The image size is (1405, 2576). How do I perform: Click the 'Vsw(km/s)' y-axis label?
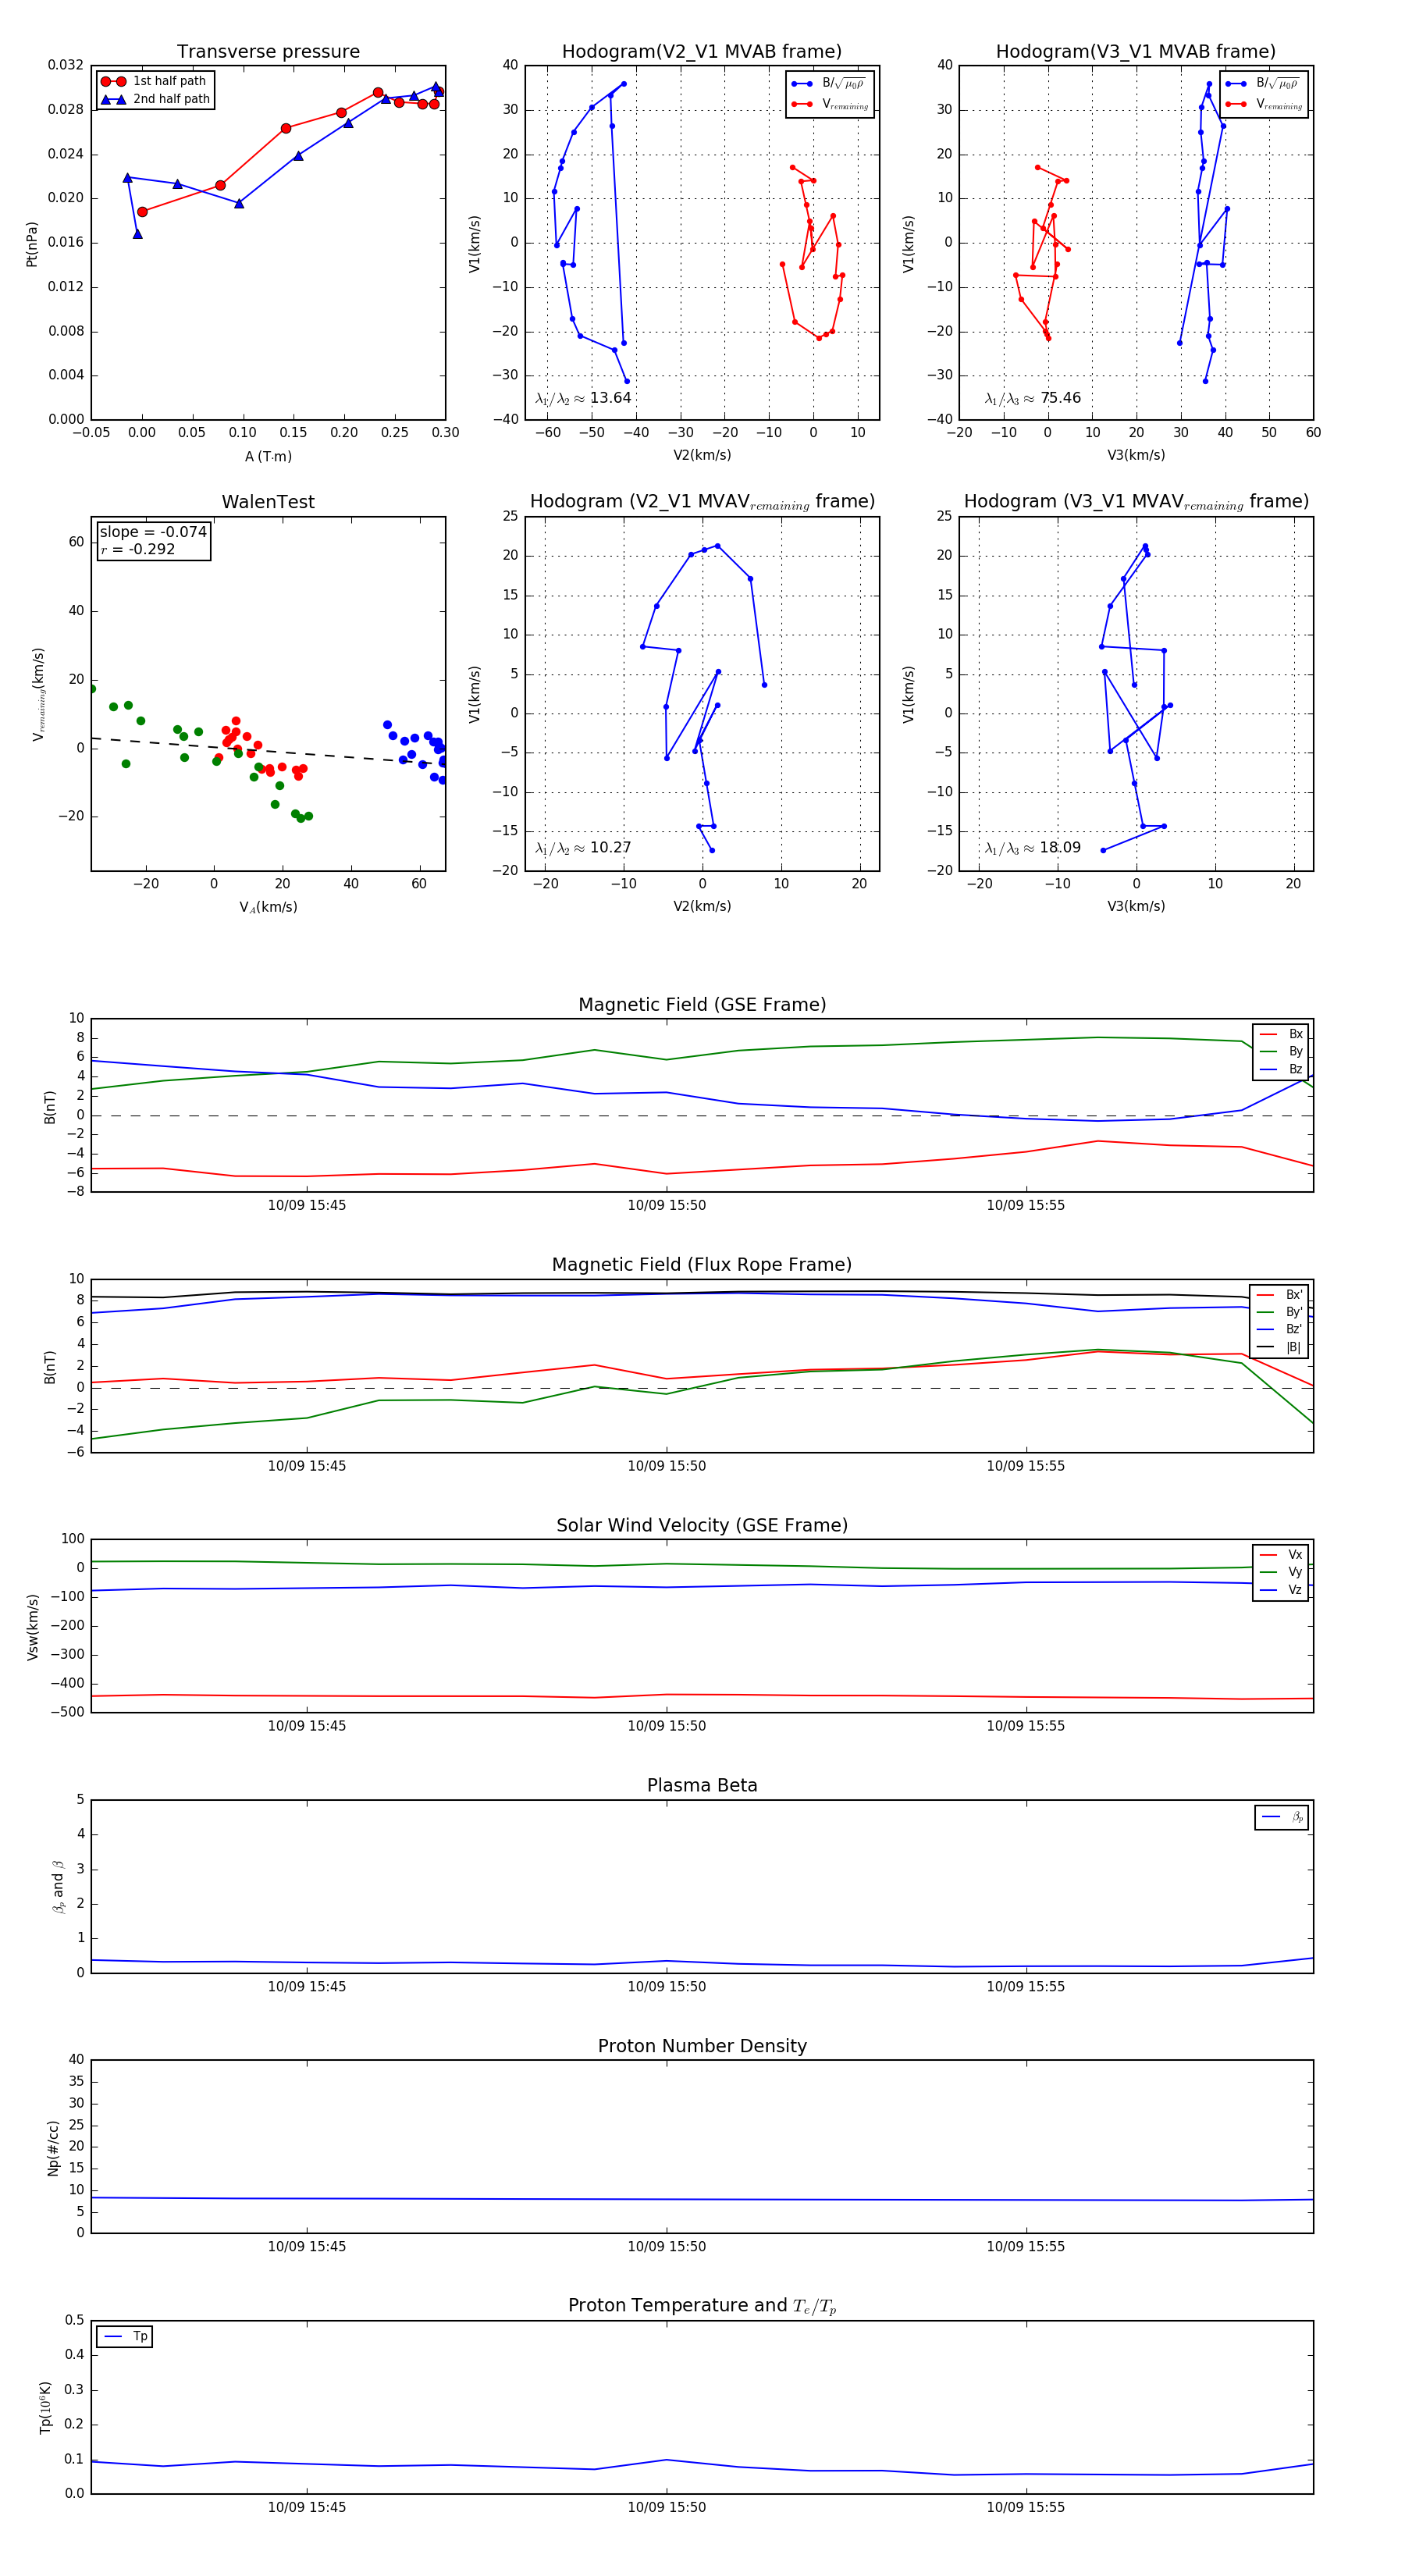pyautogui.click(x=32, y=1627)
